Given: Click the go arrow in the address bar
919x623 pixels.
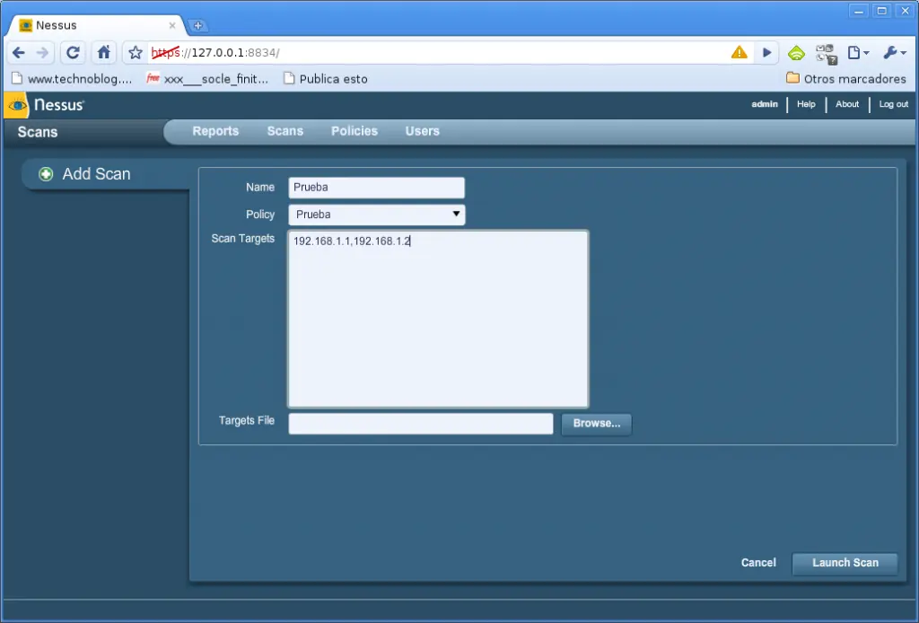Looking at the screenshot, I should [x=766, y=53].
